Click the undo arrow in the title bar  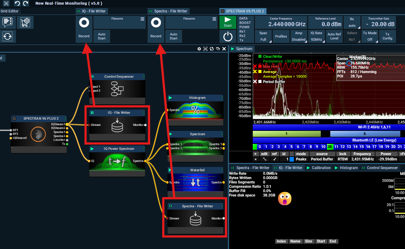pos(17,3)
